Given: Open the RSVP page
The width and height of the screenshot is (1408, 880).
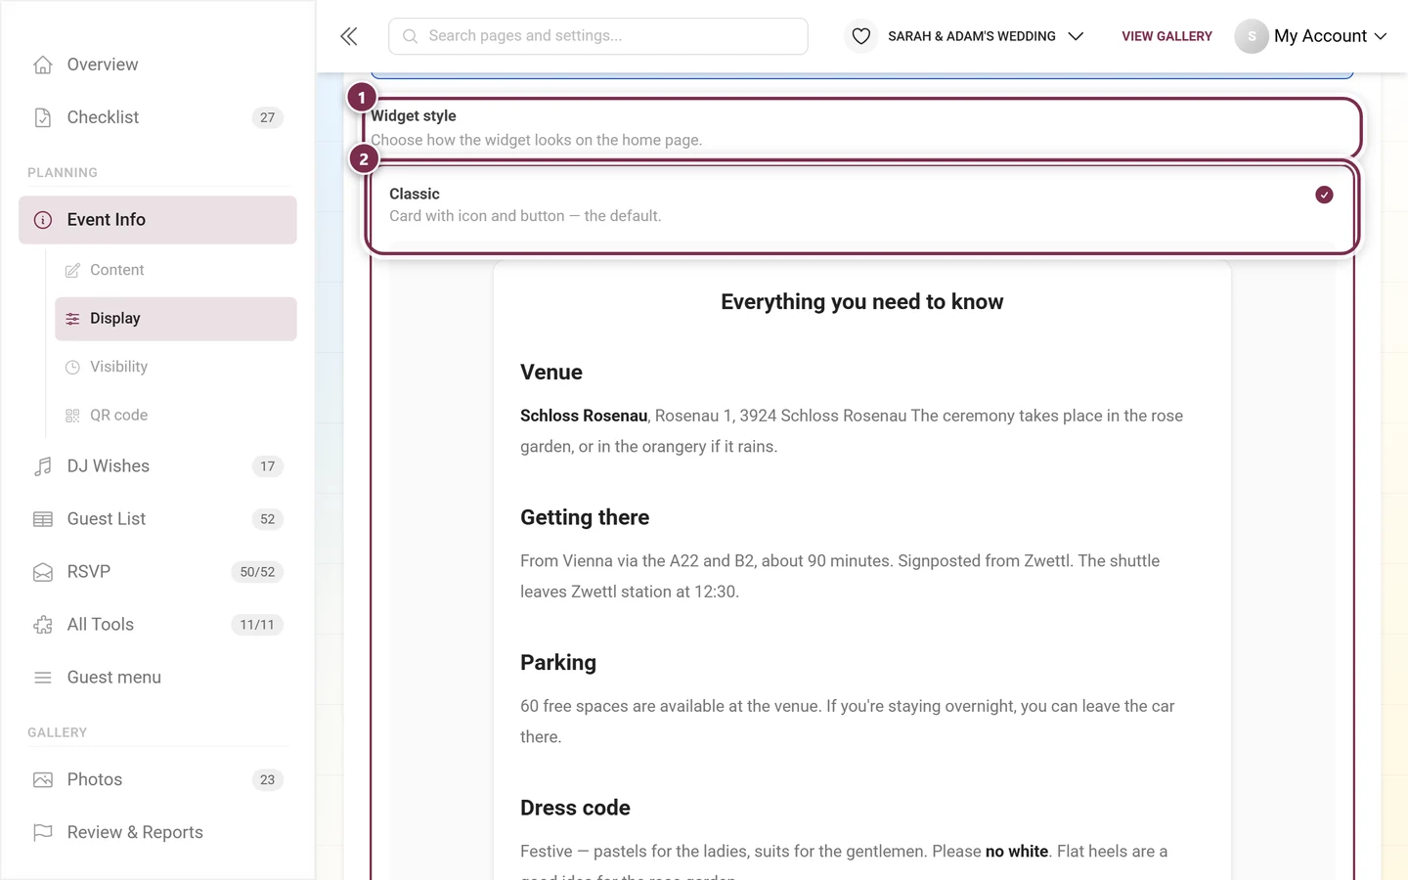Looking at the screenshot, I should pos(157,572).
